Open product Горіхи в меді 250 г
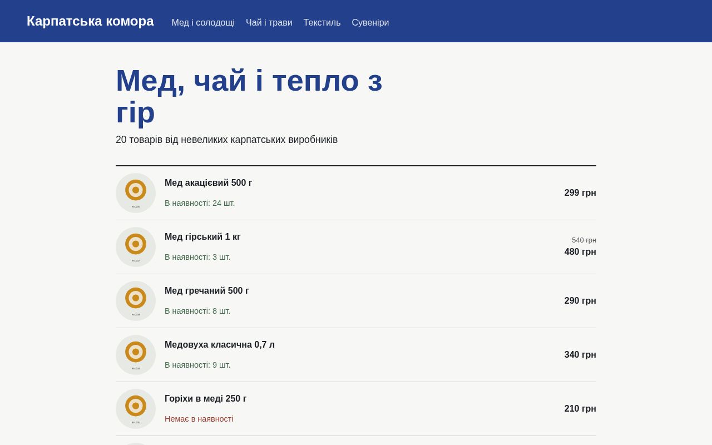The width and height of the screenshot is (712, 445). click(x=206, y=399)
